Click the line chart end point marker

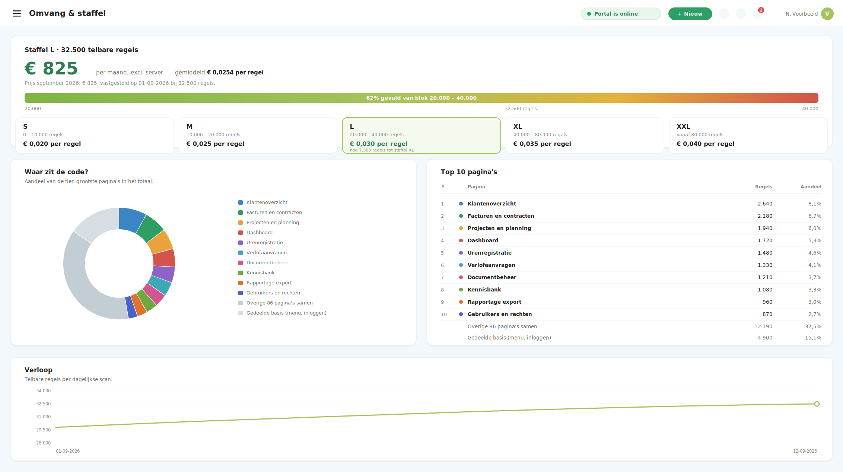pos(817,404)
